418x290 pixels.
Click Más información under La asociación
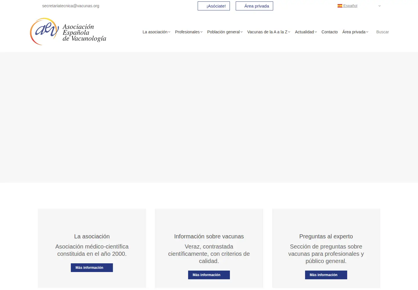coord(92,268)
